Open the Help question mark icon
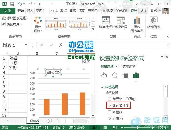This screenshot has height=130, width=171. 136,4
